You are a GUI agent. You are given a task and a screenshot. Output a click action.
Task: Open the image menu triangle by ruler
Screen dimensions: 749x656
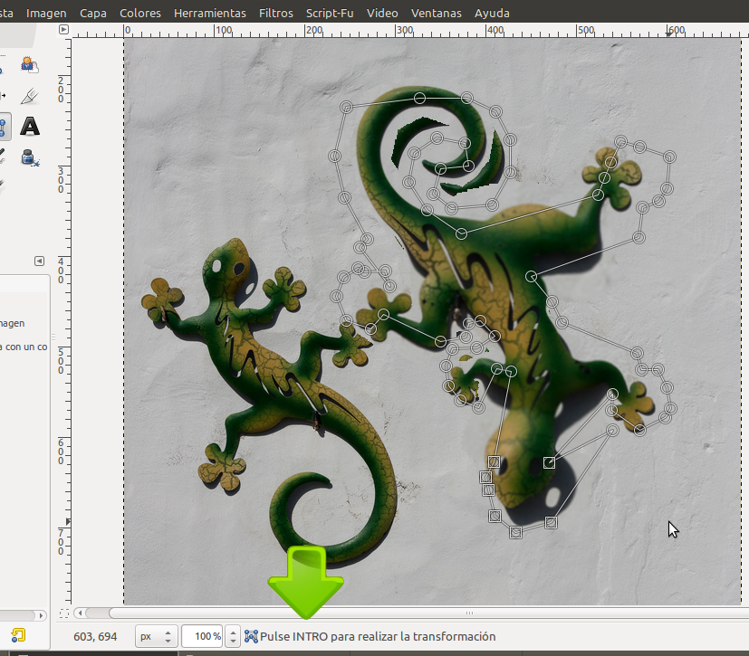point(63,29)
